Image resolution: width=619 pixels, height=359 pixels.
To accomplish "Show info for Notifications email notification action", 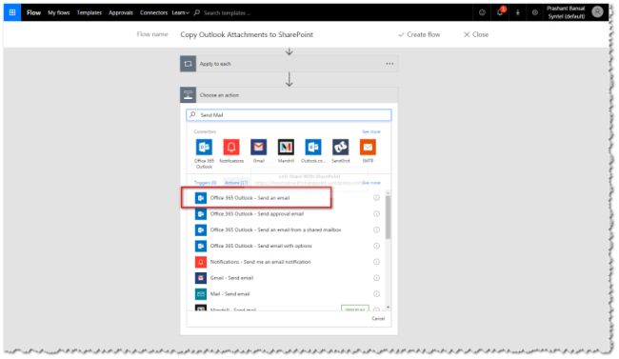I will pos(376,262).
